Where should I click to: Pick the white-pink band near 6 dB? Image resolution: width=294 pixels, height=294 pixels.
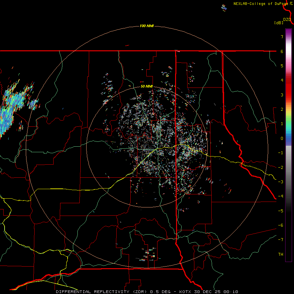(x=288, y=51)
